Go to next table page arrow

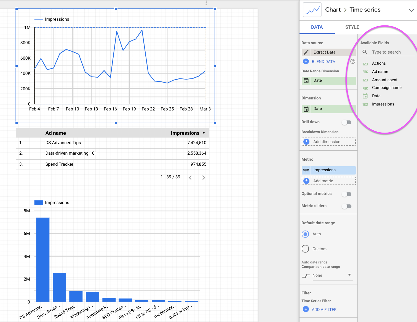tap(204, 178)
